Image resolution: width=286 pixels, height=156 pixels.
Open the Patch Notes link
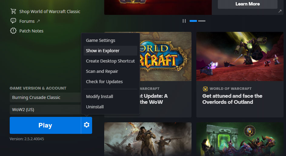pyautogui.click(x=32, y=31)
